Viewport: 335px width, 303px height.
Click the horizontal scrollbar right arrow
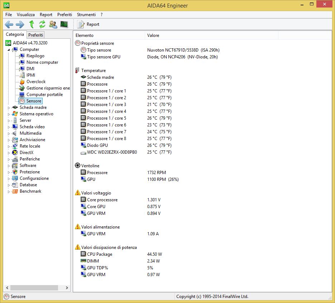[x=67, y=288]
